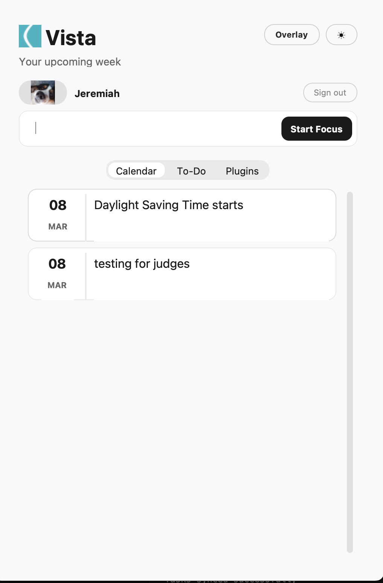The height and width of the screenshot is (583, 383).
Task: Open the Overlay mode
Action: [292, 35]
